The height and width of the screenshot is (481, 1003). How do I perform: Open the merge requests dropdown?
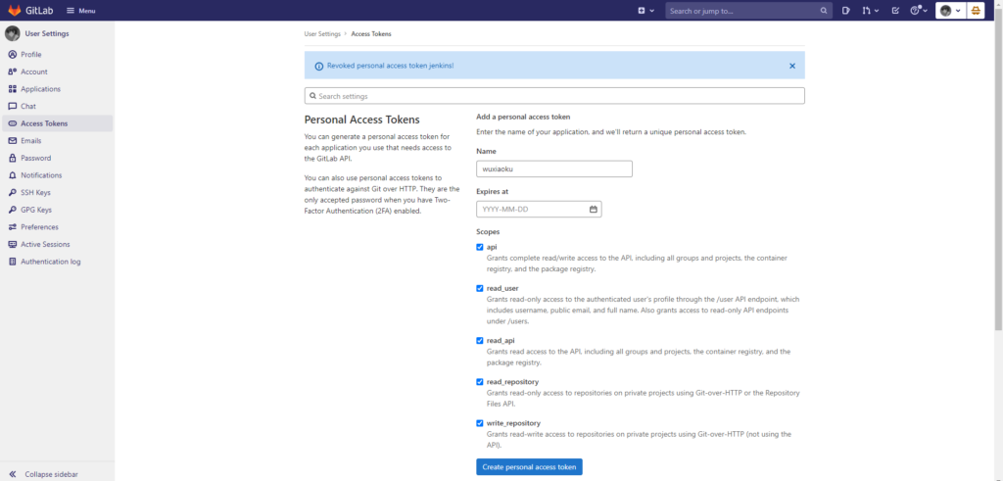click(x=870, y=11)
